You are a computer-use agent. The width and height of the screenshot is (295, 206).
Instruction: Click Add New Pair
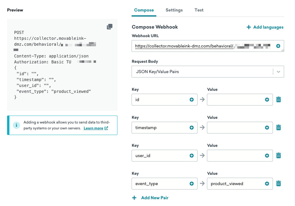(150, 198)
